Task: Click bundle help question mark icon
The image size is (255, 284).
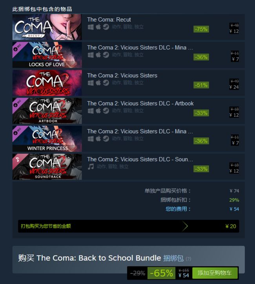Action: click(x=188, y=259)
